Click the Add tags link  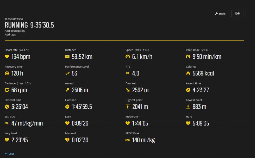click(x=10, y=35)
